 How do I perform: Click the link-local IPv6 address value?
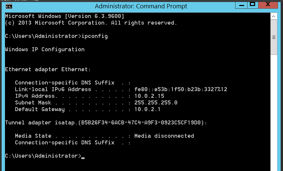[181, 89]
